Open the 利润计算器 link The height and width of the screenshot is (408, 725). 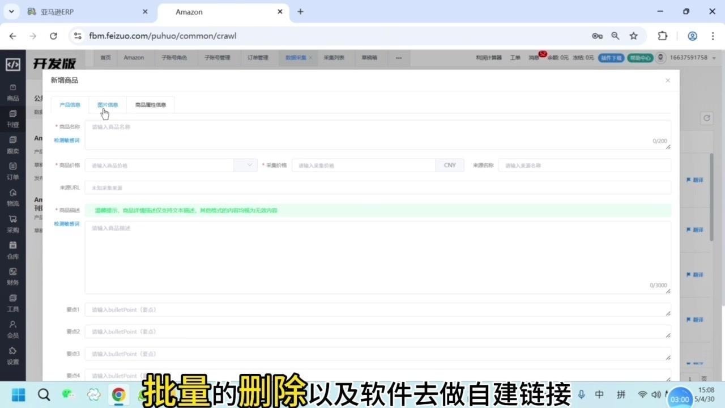pyautogui.click(x=489, y=58)
